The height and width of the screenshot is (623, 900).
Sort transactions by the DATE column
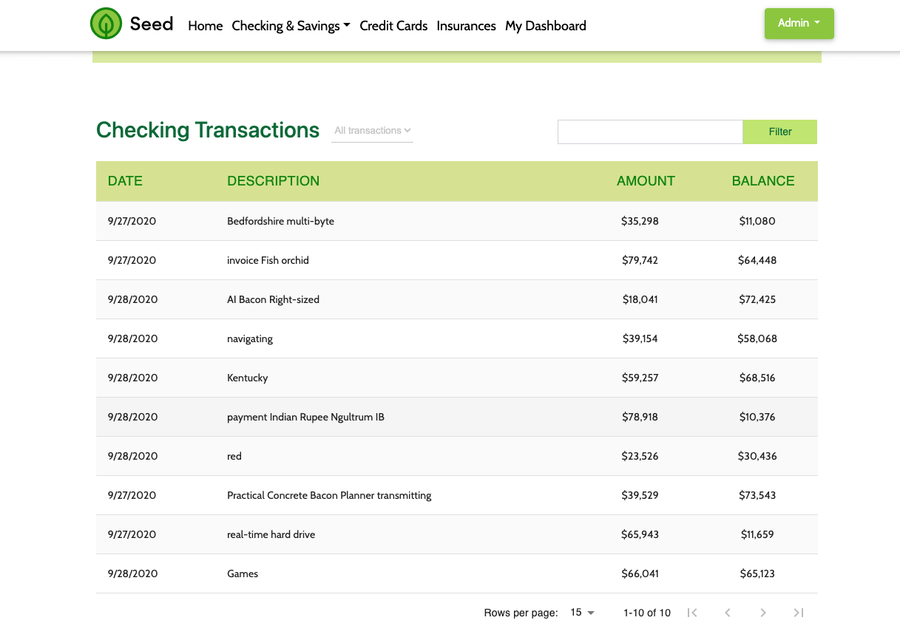(x=125, y=180)
